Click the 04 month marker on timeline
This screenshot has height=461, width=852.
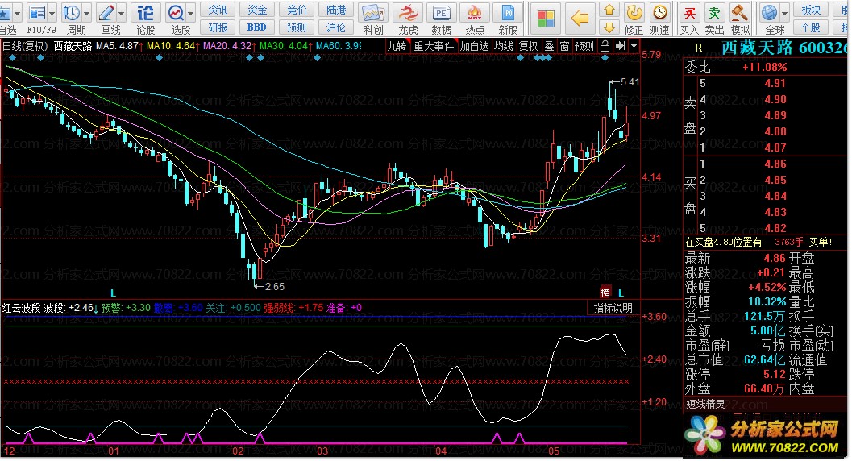pos(441,451)
